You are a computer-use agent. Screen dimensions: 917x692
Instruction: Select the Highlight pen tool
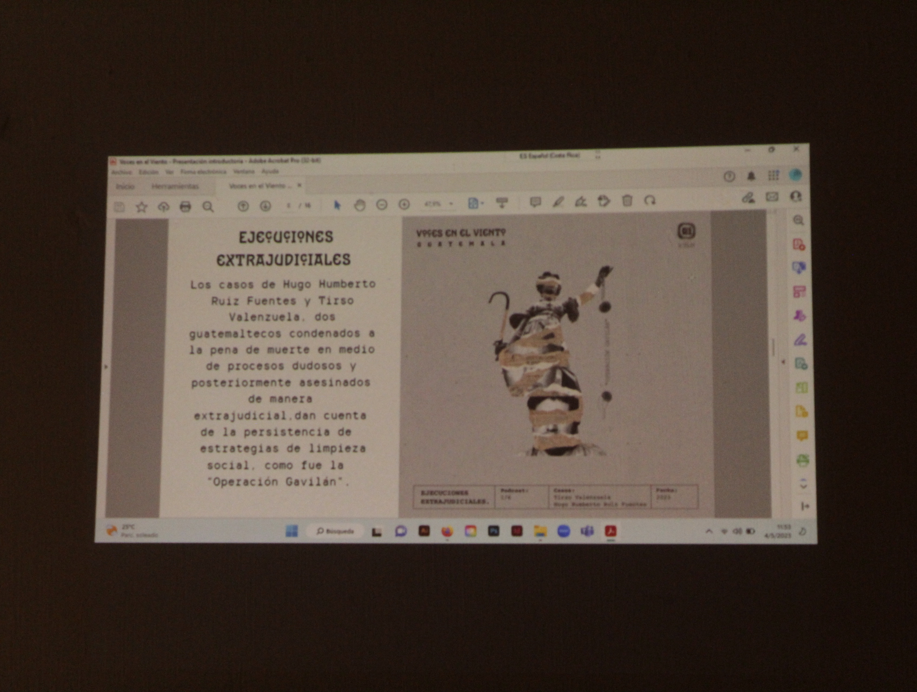point(558,202)
